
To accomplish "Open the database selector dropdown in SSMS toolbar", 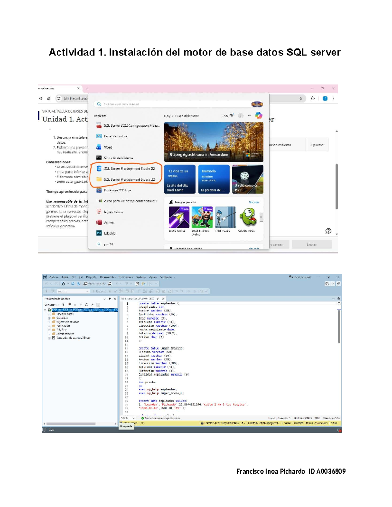I will click(x=73, y=291).
